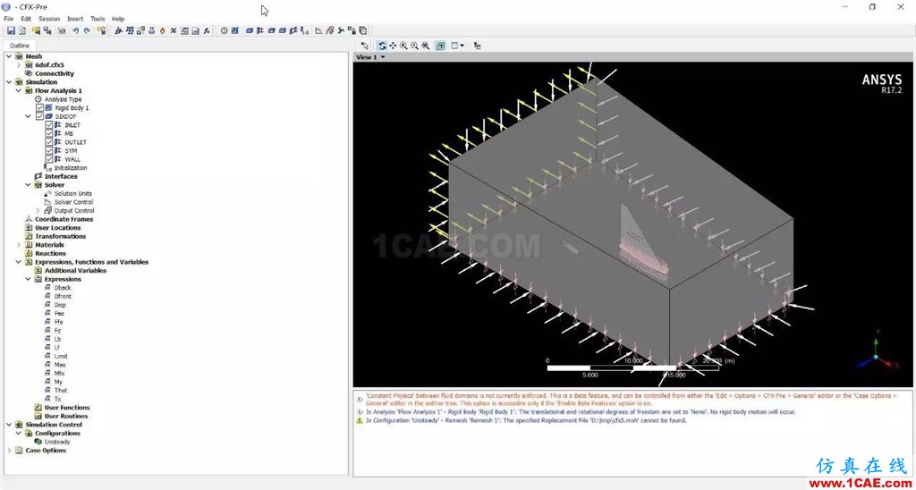Collapse the Mesh tree node
Viewport: 916px width, 490px height.
click(x=9, y=56)
